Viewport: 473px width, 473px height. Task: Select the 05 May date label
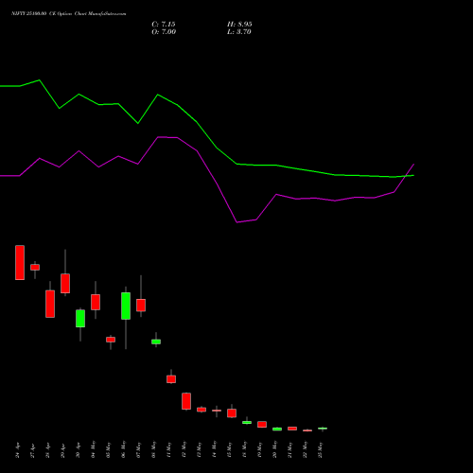click(x=108, y=449)
